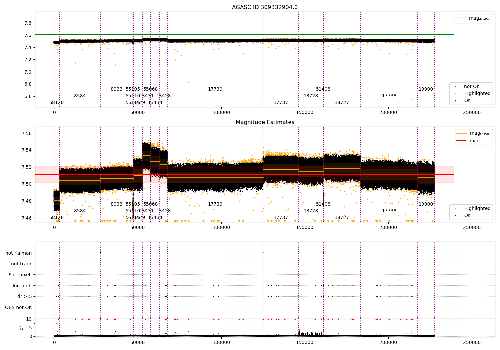Click the 150000 x-tick under Magnitude Estimates plot
This screenshot has width=500, height=350.
pos(305,227)
